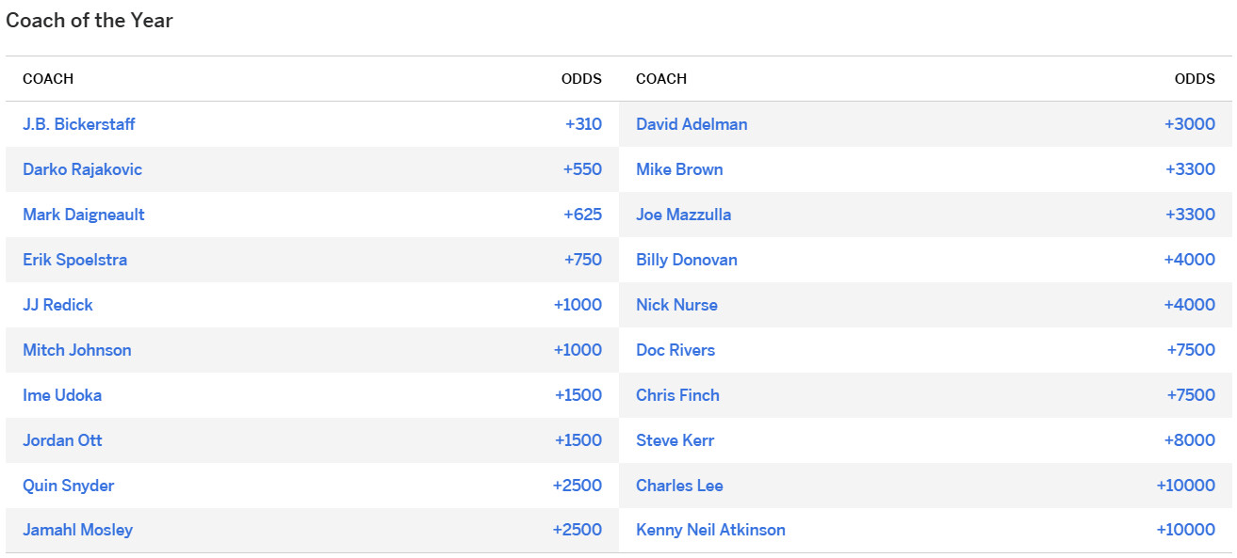This screenshot has height=558, width=1237.
Task: Click Jordan Ott link
Action: pos(62,440)
